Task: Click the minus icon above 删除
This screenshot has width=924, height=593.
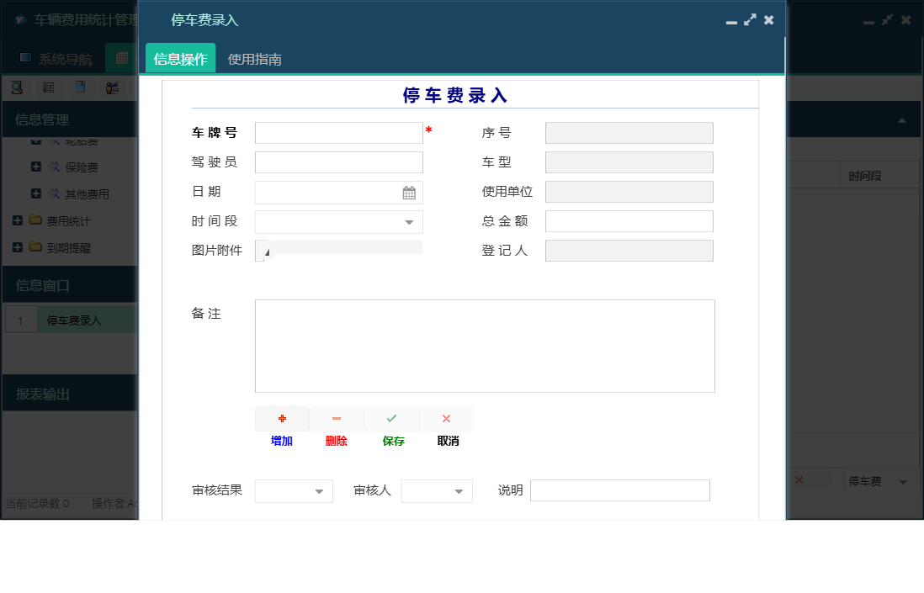Action: (336, 418)
